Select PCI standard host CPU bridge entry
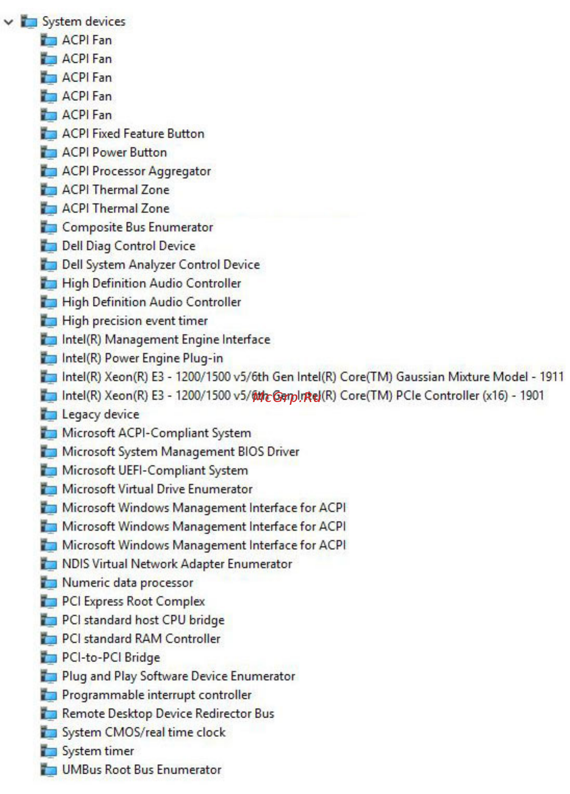Image resolution: width=570 pixels, height=794 pixels. (143, 620)
